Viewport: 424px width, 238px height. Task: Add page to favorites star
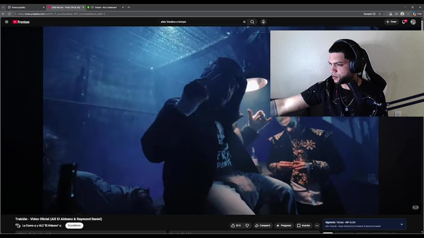(385, 14)
